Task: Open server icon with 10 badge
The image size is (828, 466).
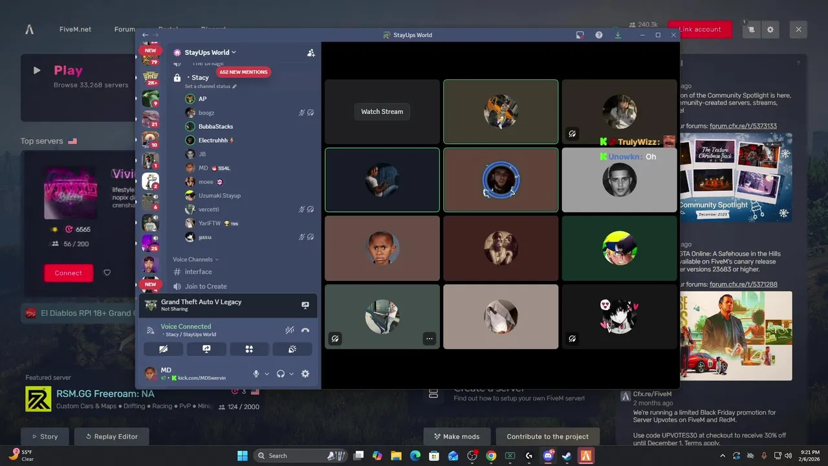Action: pyautogui.click(x=150, y=140)
